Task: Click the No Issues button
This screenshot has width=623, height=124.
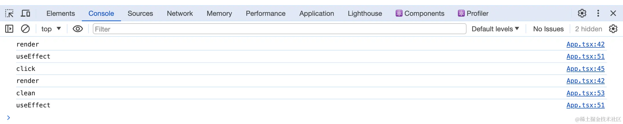Action: [548, 29]
